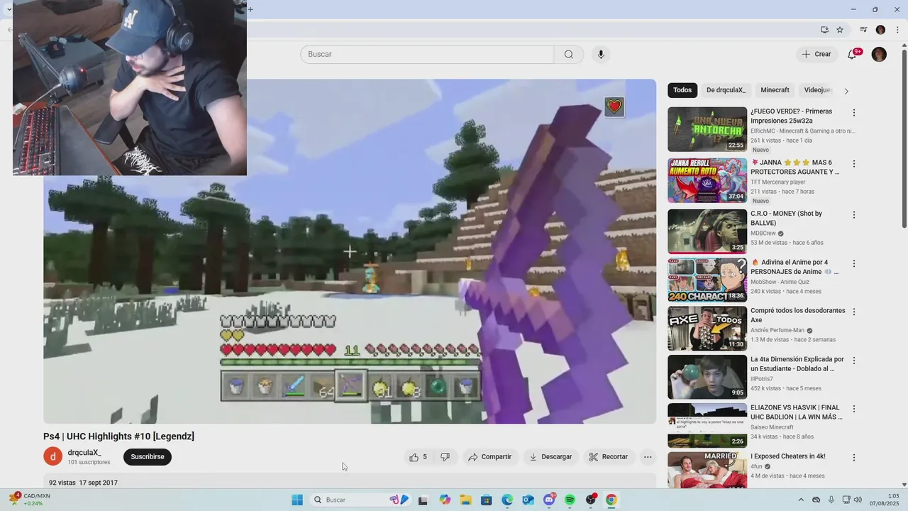Image resolution: width=908 pixels, height=511 pixels.
Task: Open options menu for JANNA video
Action: pyautogui.click(x=854, y=164)
